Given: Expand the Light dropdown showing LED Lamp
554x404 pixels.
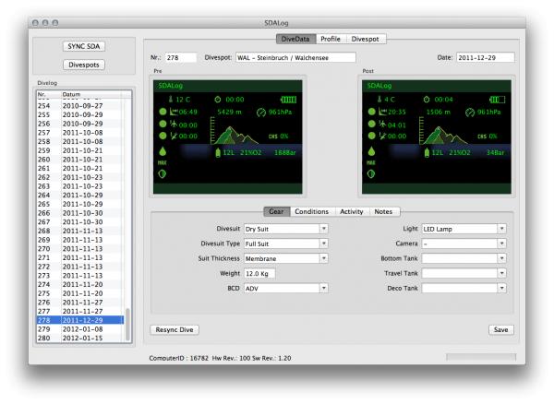Looking at the screenshot, I should [463, 228].
